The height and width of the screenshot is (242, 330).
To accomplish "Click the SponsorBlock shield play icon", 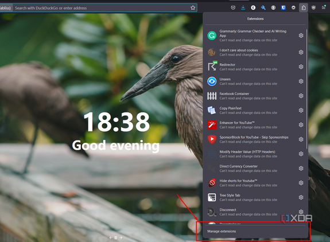I will tap(212, 139).
